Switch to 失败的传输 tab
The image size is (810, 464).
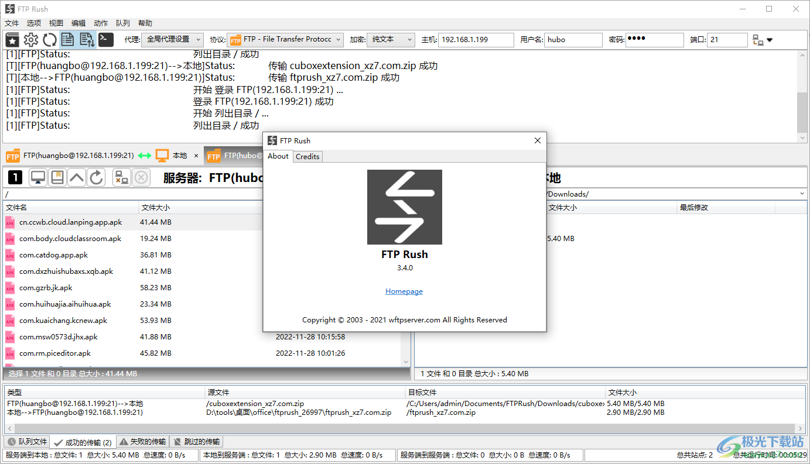(x=142, y=442)
